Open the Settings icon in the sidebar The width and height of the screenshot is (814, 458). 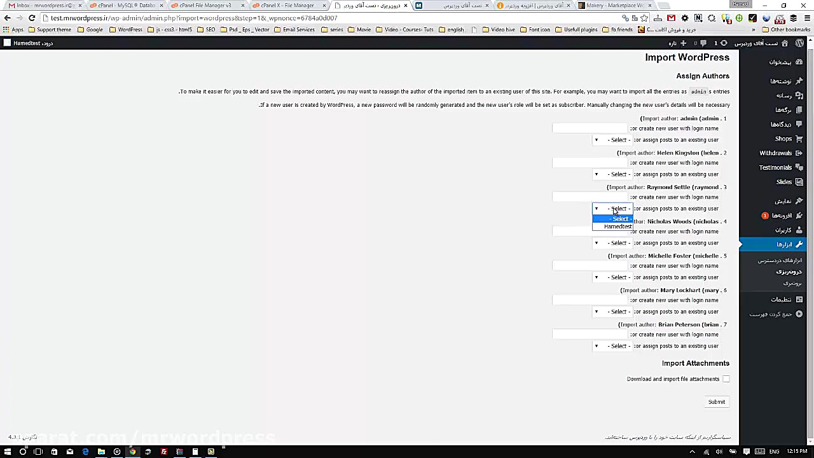coord(799,299)
